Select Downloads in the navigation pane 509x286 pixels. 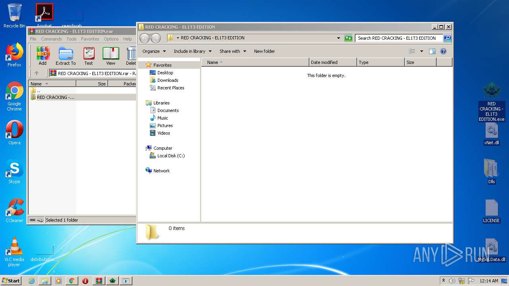167,80
